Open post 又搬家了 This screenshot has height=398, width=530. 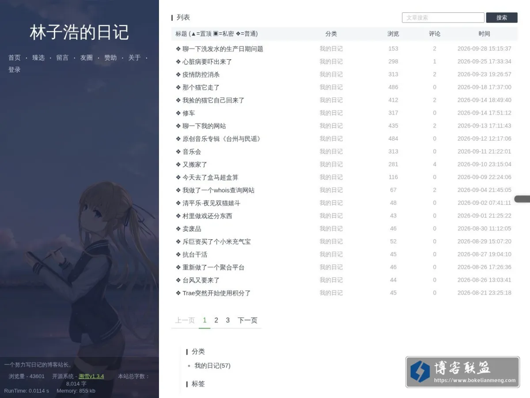pos(195,164)
